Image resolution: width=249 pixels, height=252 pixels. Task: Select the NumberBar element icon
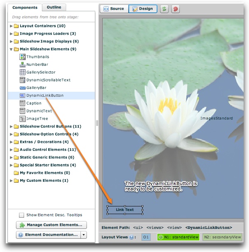tap(23, 65)
